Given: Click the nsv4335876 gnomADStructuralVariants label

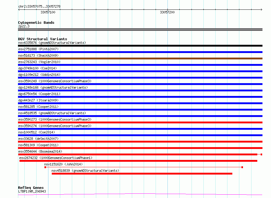Looking at the screenshot, I should click(x=52, y=43).
